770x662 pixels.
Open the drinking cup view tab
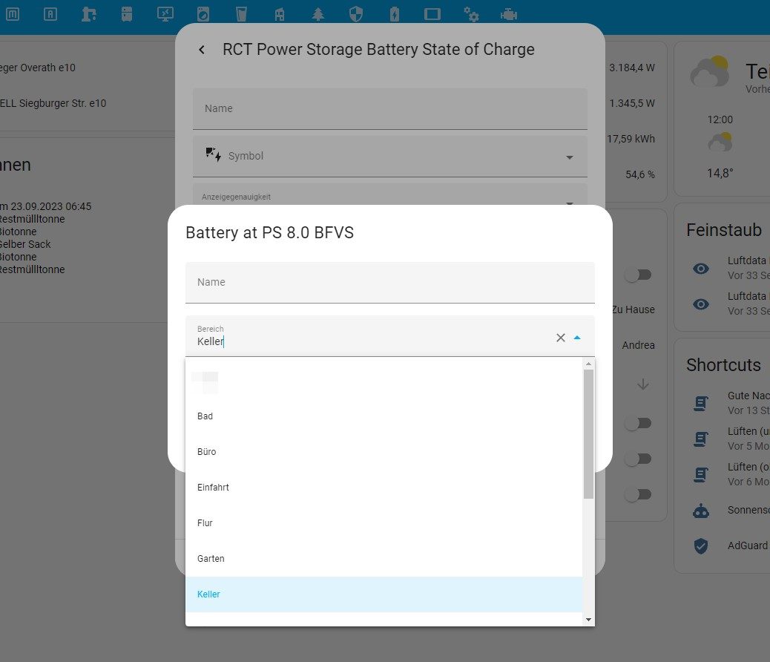coord(241,14)
